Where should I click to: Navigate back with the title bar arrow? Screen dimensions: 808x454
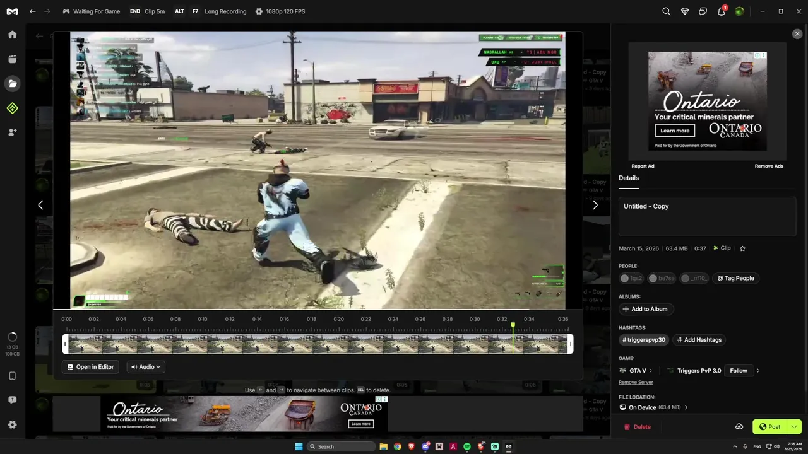point(32,11)
